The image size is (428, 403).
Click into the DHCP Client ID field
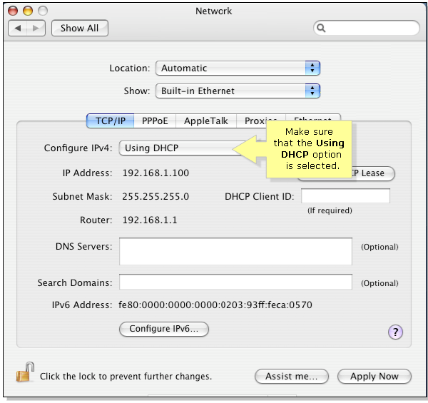tap(345, 196)
